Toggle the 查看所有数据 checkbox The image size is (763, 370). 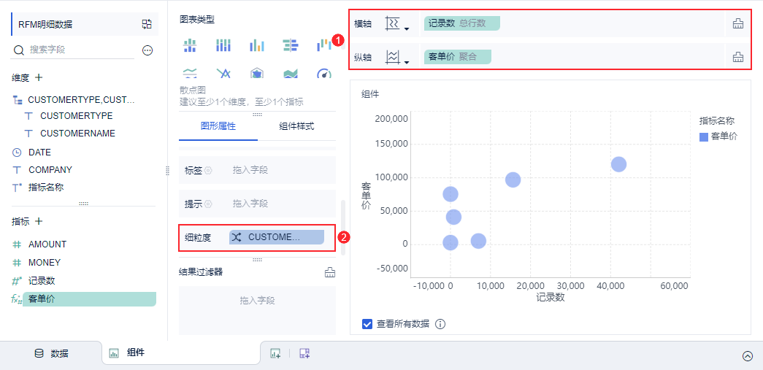tap(367, 324)
